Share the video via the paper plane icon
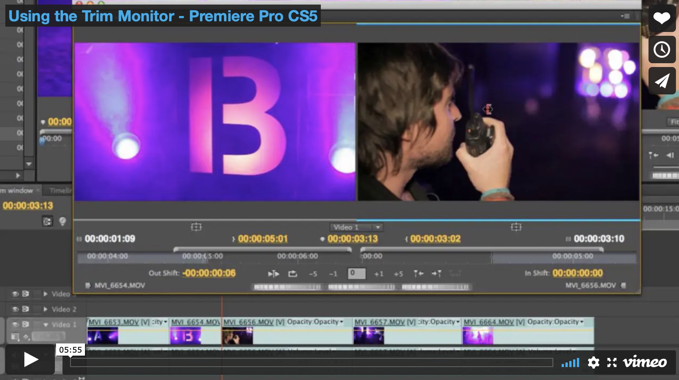This screenshot has height=380, width=679. (x=662, y=81)
